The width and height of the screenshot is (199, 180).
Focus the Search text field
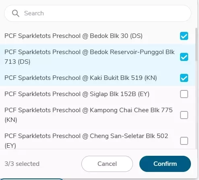coord(97,13)
